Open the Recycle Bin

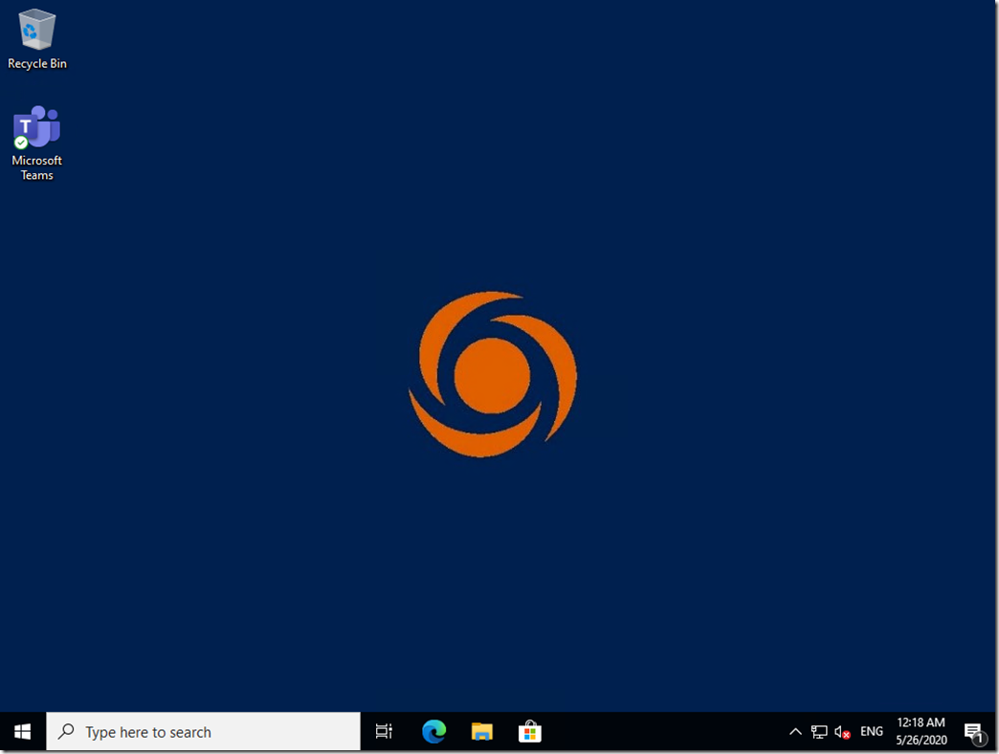(36, 29)
